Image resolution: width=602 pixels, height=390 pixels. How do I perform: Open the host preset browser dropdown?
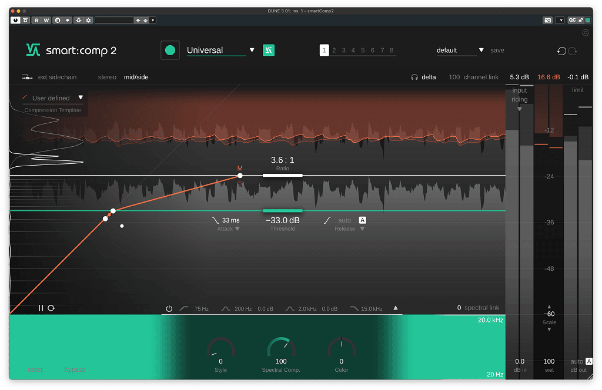[x=153, y=21]
